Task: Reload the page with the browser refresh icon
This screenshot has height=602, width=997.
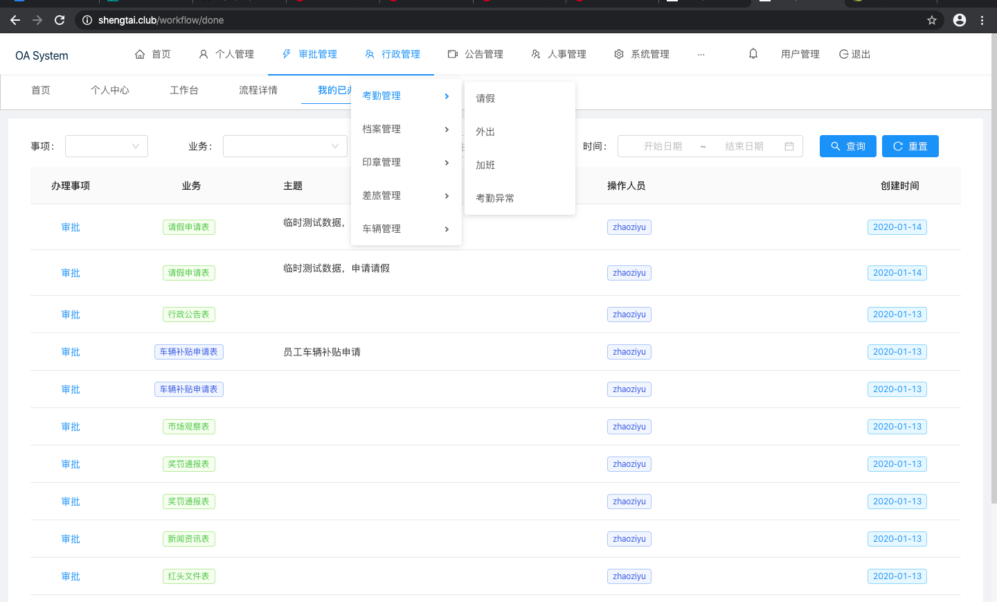Action: tap(60, 20)
